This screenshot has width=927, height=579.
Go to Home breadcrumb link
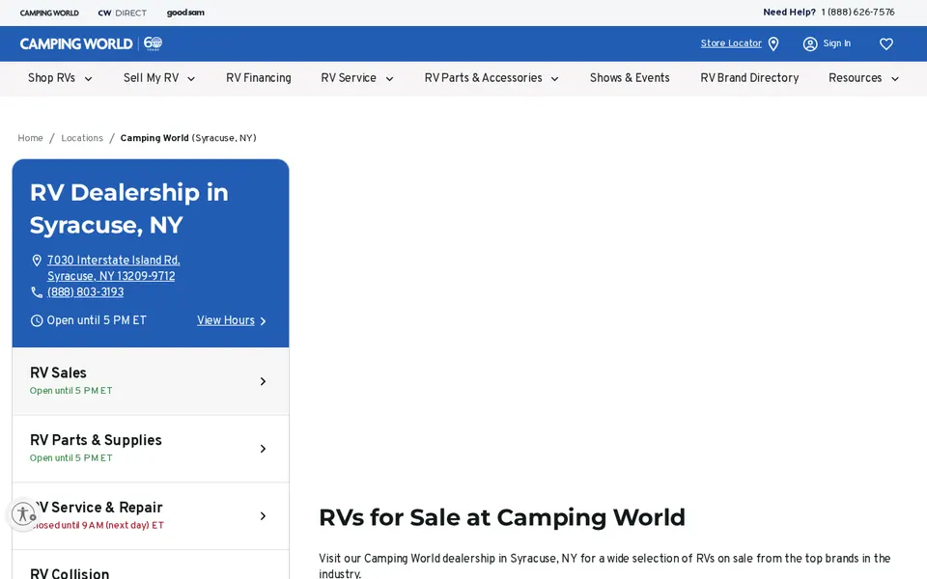coord(30,138)
